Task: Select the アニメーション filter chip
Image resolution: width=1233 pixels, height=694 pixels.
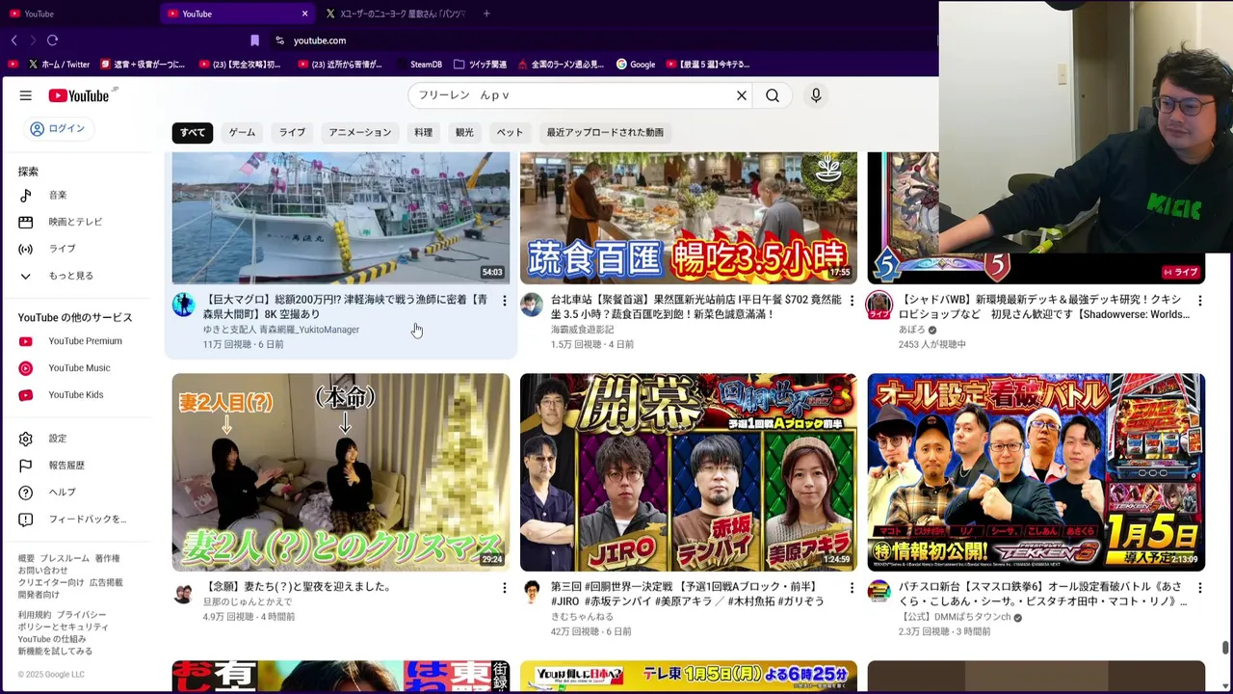Action: click(x=359, y=132)
